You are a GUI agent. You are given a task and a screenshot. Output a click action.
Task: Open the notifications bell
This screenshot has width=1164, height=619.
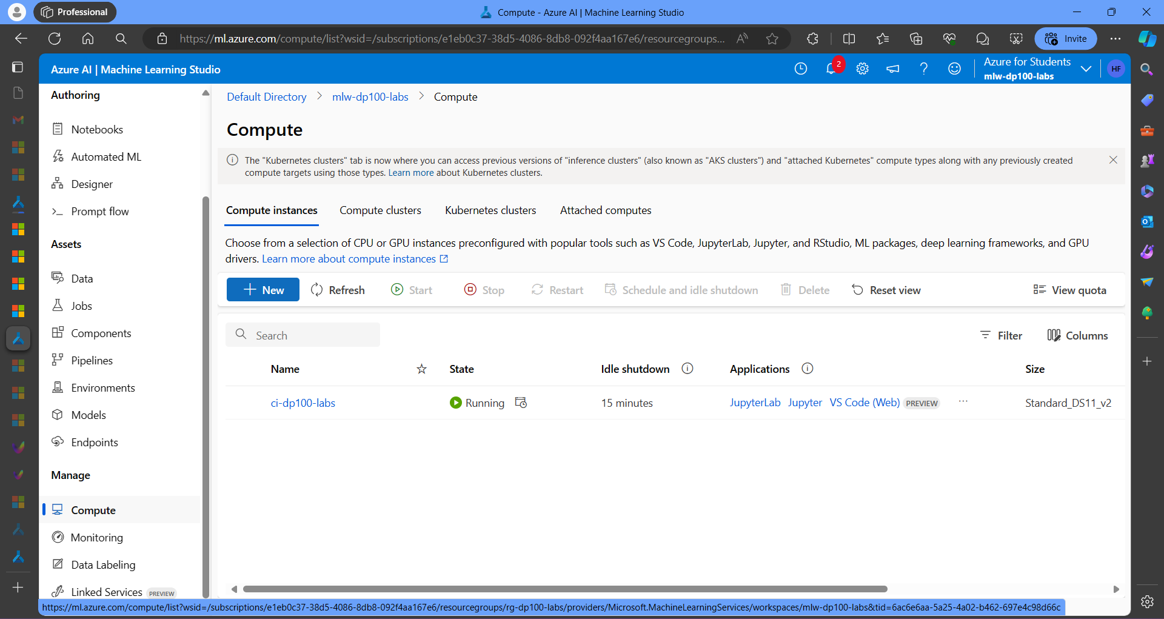tap(832, 69)
